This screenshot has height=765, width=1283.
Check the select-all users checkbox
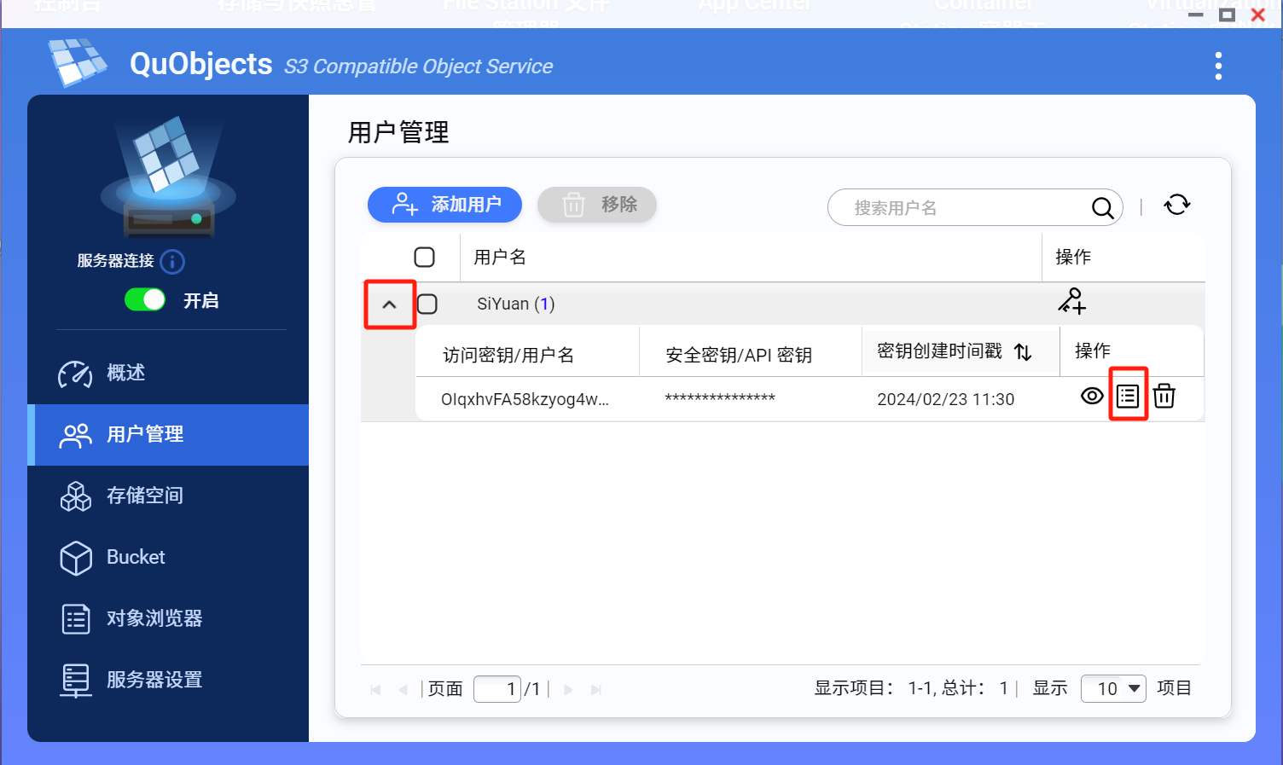(424, 258)
